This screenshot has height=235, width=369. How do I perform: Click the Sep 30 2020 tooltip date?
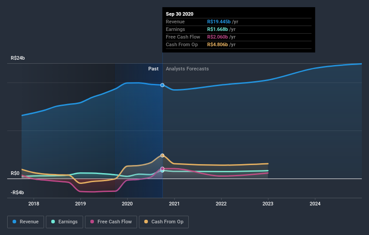coord(180,14)
